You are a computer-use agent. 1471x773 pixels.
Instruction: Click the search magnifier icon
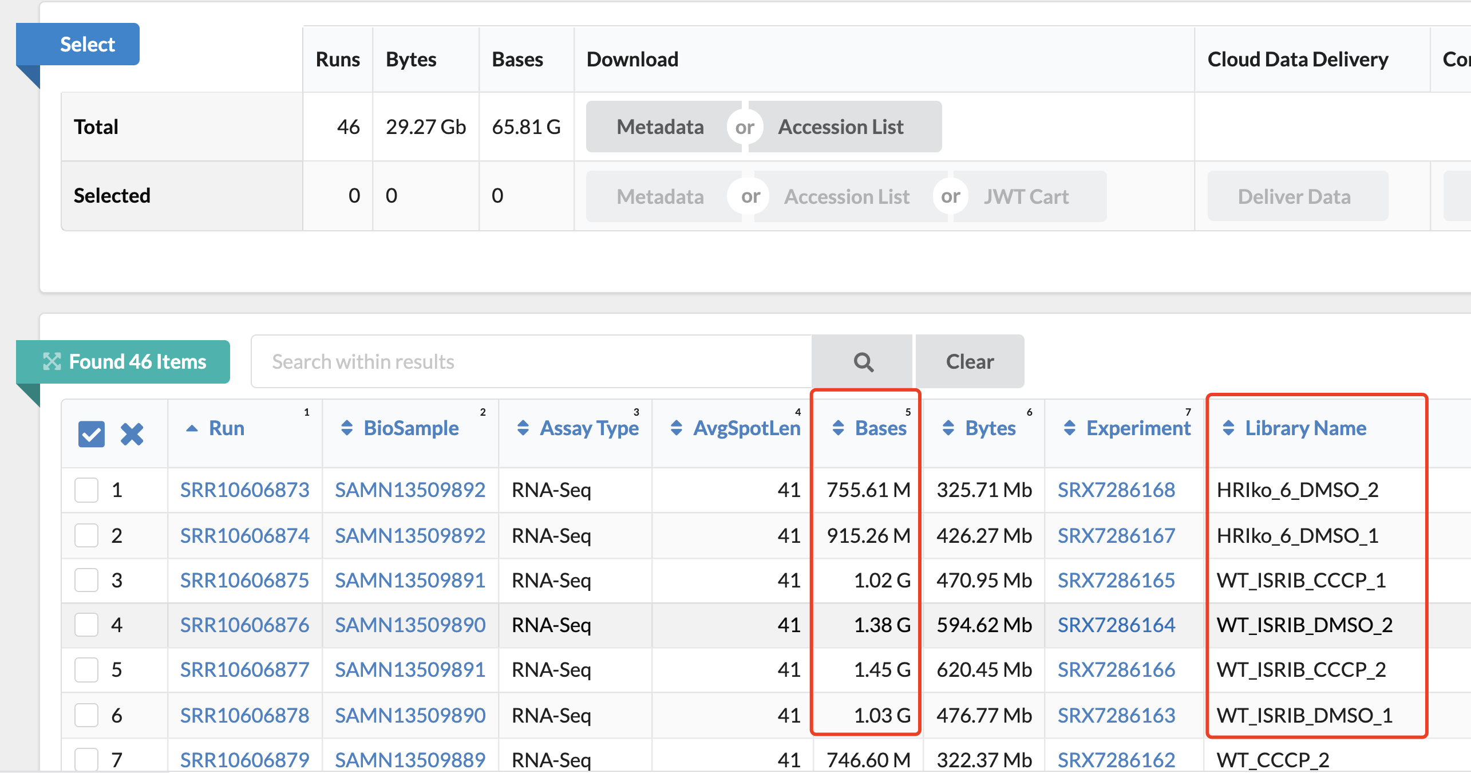click(861, 362)
